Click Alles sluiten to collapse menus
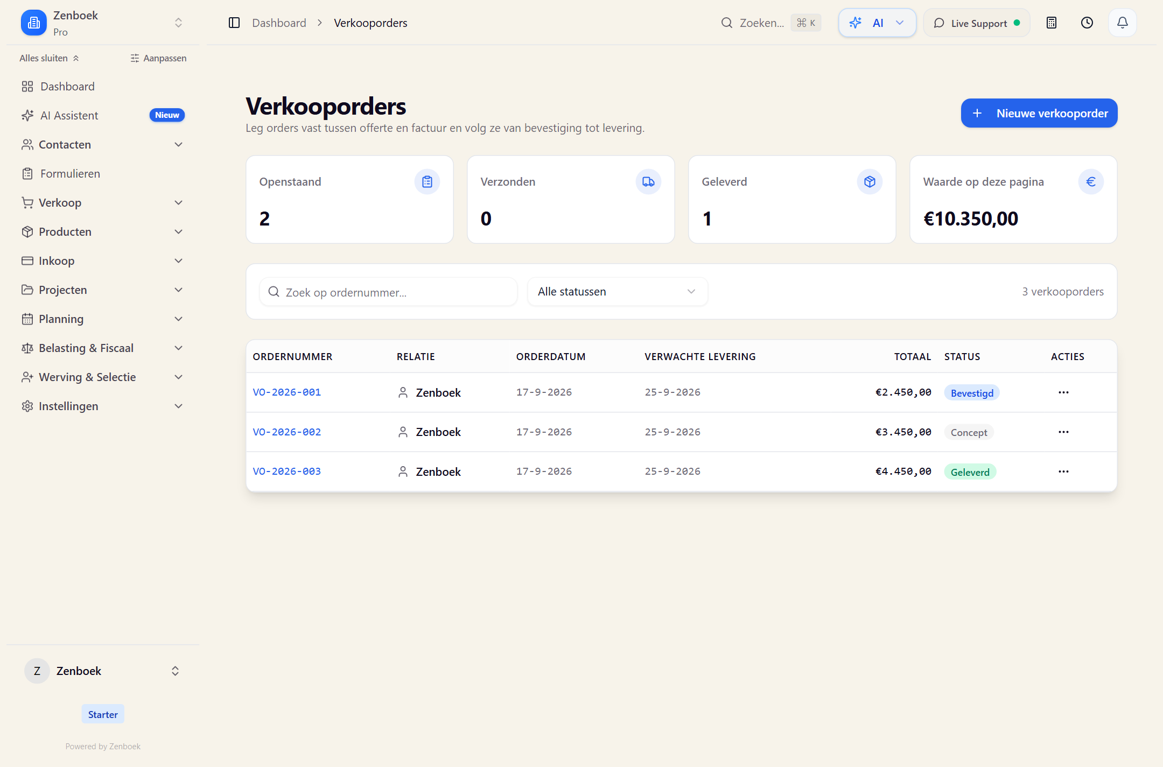This screenshot has height=767, width=1163. (x=49, y=58)
